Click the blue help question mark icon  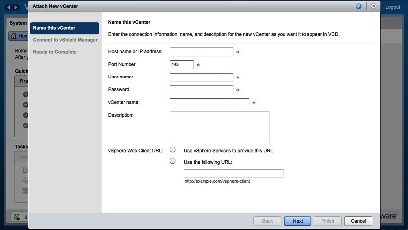(359, 6)
